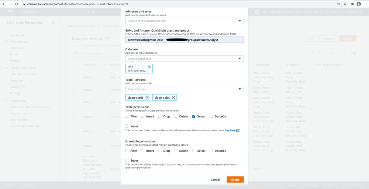Remove clean_cards table chip
Image resolution: width=369 pixels, height=189 pixels.
[x=147, y=97]
